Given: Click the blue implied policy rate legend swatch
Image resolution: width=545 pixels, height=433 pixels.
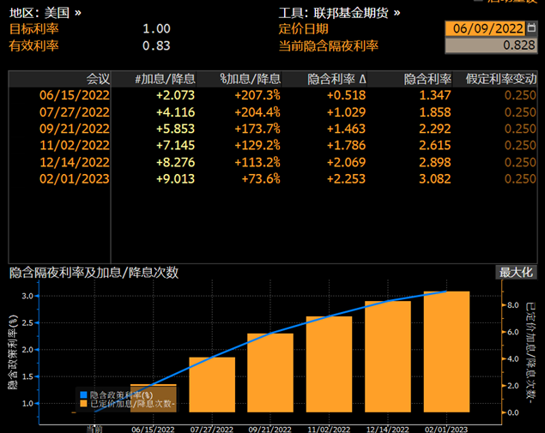Looking at the screenshot, I should [x=83, y=394].
